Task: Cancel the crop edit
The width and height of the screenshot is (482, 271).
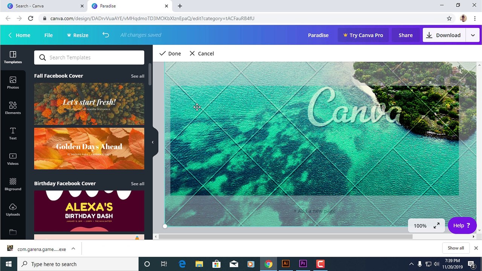Action: coord(201,53)
